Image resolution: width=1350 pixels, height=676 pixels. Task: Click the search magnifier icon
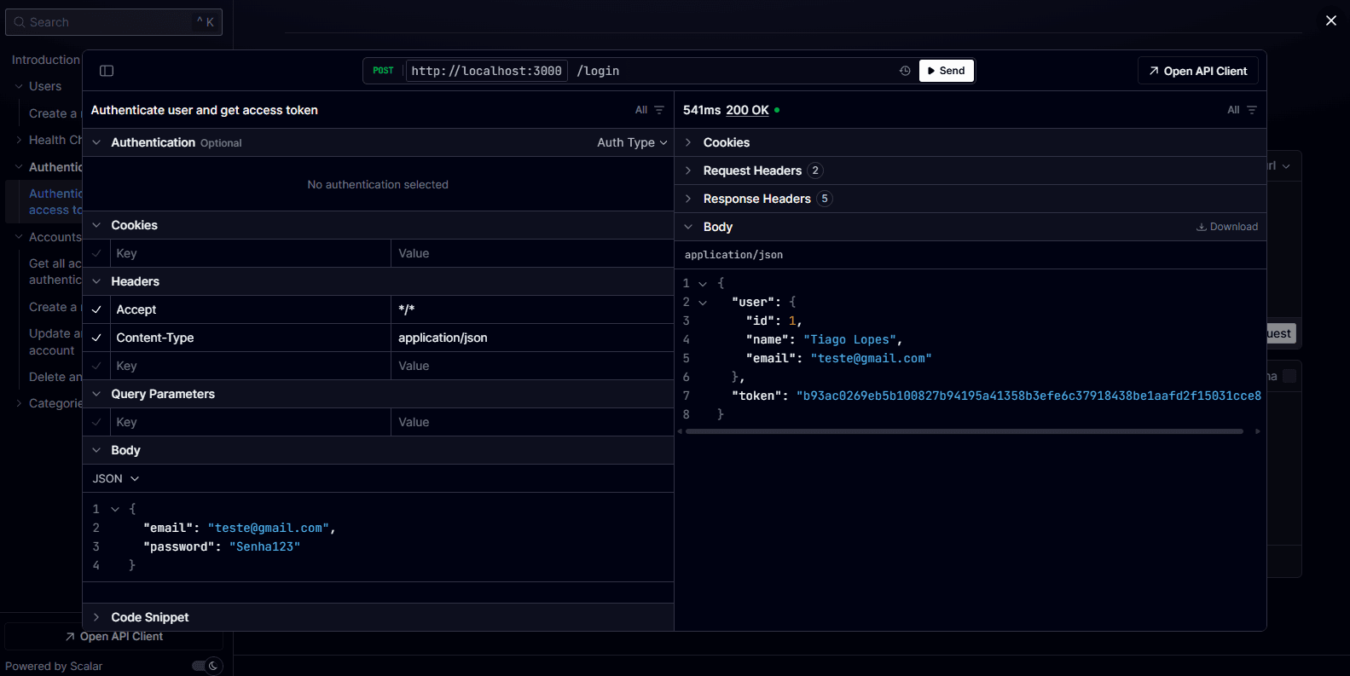20,22
